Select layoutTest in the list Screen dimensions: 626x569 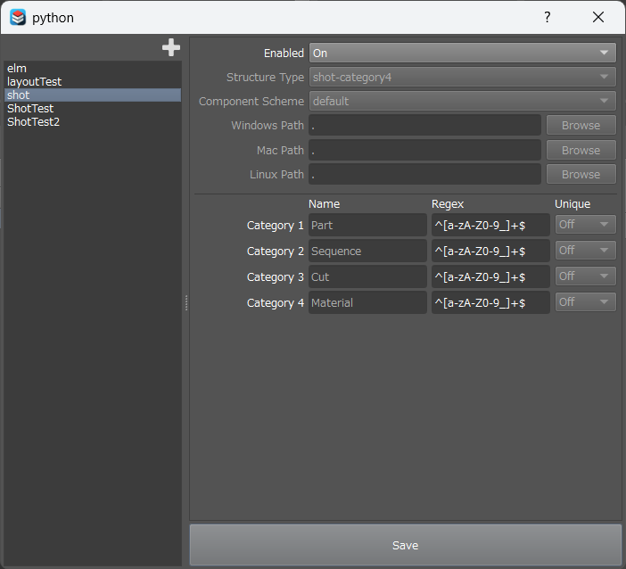(x=92, y=81)
